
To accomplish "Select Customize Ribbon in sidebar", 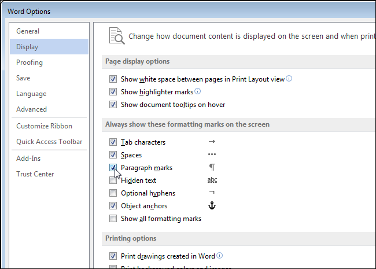I will (44, 126).
